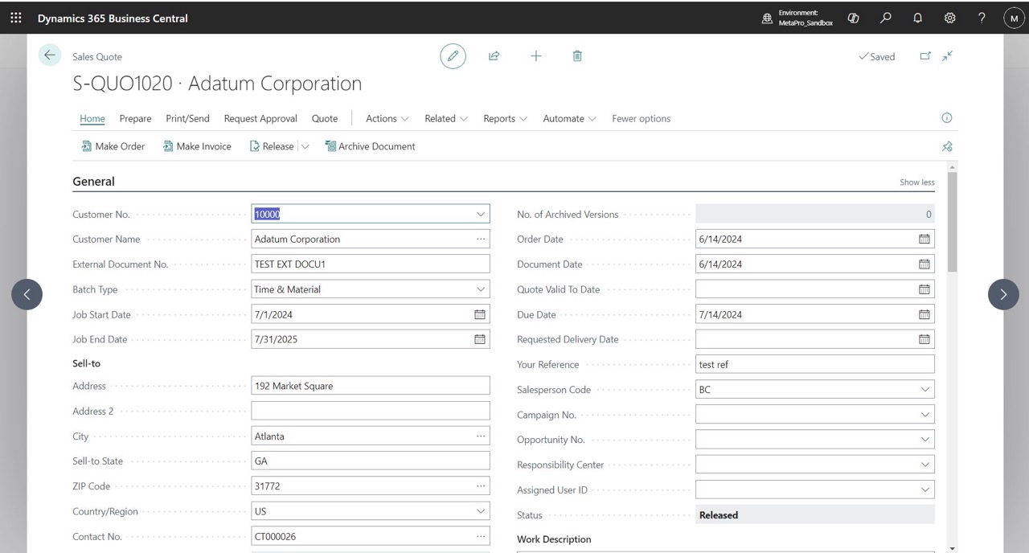
Task: Expand the Customer No. dropdown
Action: 481,214
